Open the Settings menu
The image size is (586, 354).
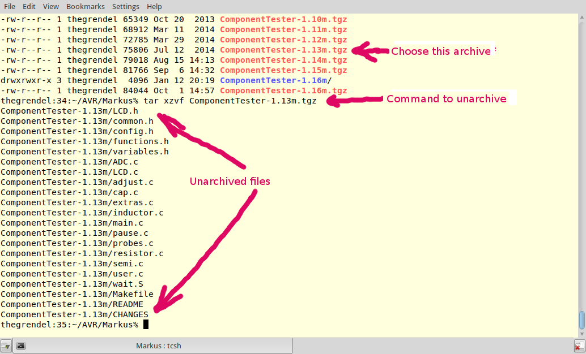125,6
